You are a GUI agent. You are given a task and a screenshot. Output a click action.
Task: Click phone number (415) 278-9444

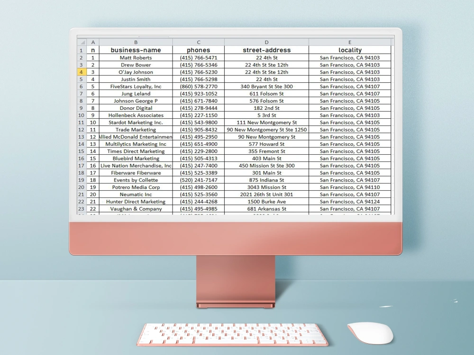198,108
